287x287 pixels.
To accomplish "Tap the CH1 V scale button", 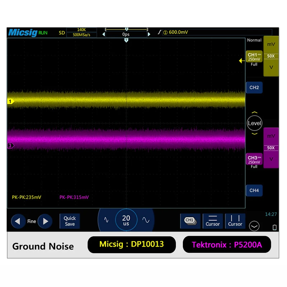I will [x=271, y=67].
